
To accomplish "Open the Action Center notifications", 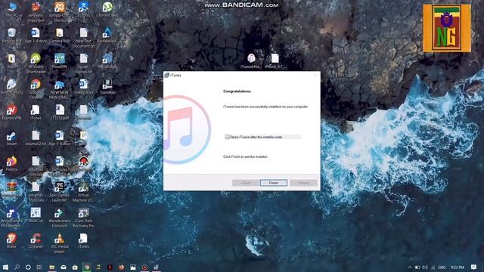I will (x=473, y=267).
